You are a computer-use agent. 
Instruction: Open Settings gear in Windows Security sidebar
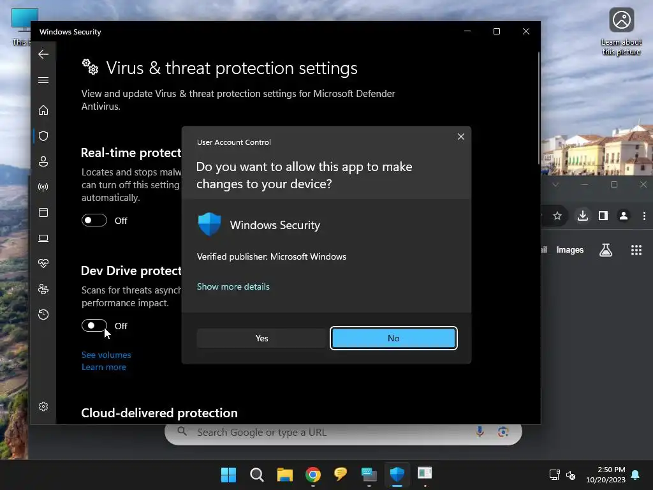[43, 406]
